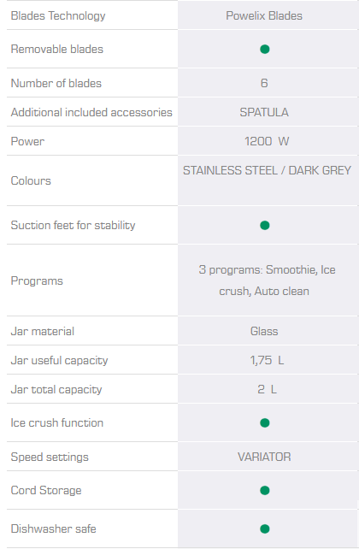Click the Powelix Blades value

click(x=264, y=15)
